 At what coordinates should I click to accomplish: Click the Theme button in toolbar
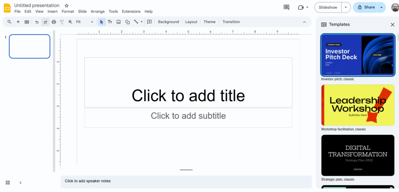[x=209, y=22]
